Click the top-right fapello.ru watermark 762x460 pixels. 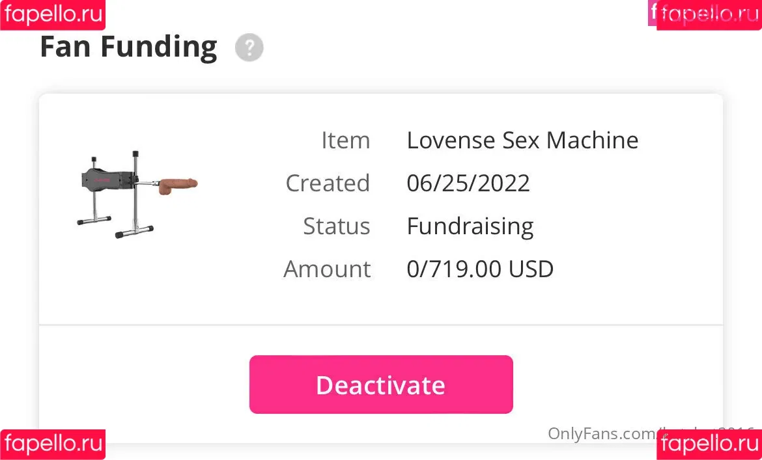709,14
